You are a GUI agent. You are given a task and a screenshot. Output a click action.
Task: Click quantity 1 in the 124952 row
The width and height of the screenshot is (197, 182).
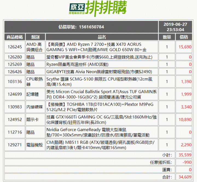click(167, 120)
